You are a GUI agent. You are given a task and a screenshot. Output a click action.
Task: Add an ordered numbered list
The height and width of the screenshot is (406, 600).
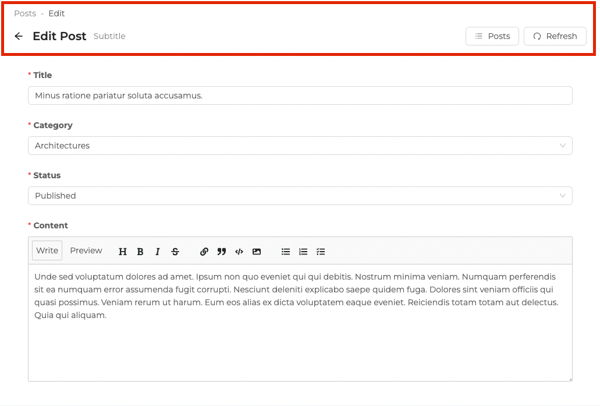(303, 252)
